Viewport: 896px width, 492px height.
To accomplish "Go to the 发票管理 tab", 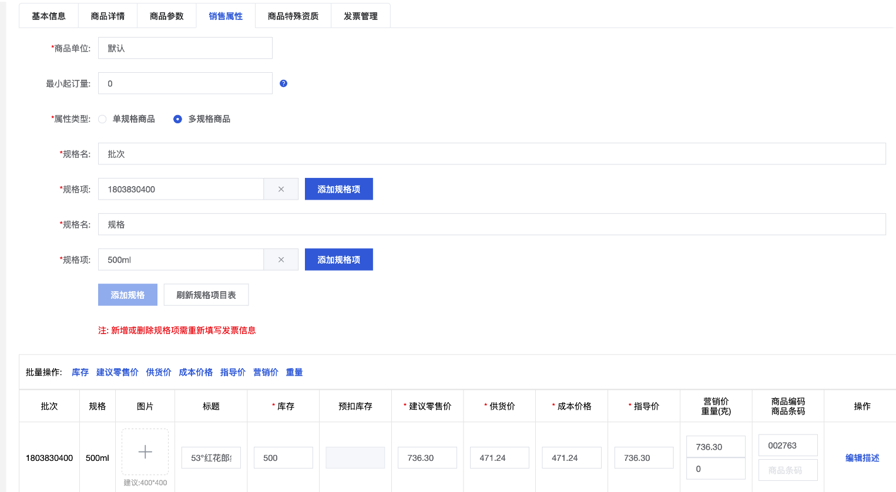I will pos(361,16).
